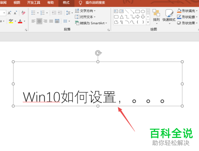199x151 pixels.
Task: Insert the left brace shape
Action: [138, 22]
